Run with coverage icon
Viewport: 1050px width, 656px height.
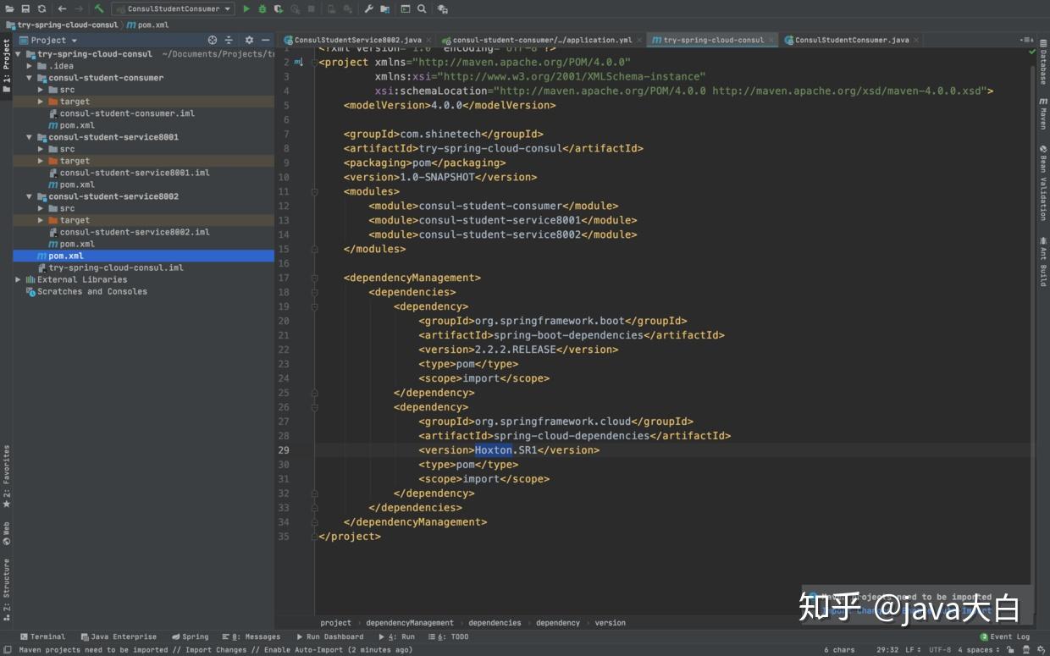(x=279, y=8)
